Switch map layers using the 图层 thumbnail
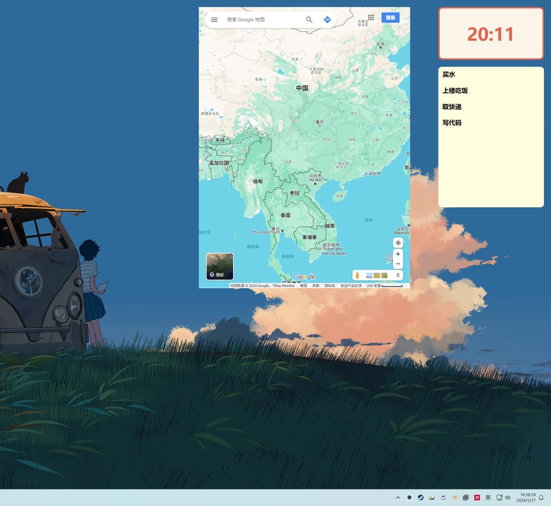Screen dimensions: 551x506 tap(220, 266)
